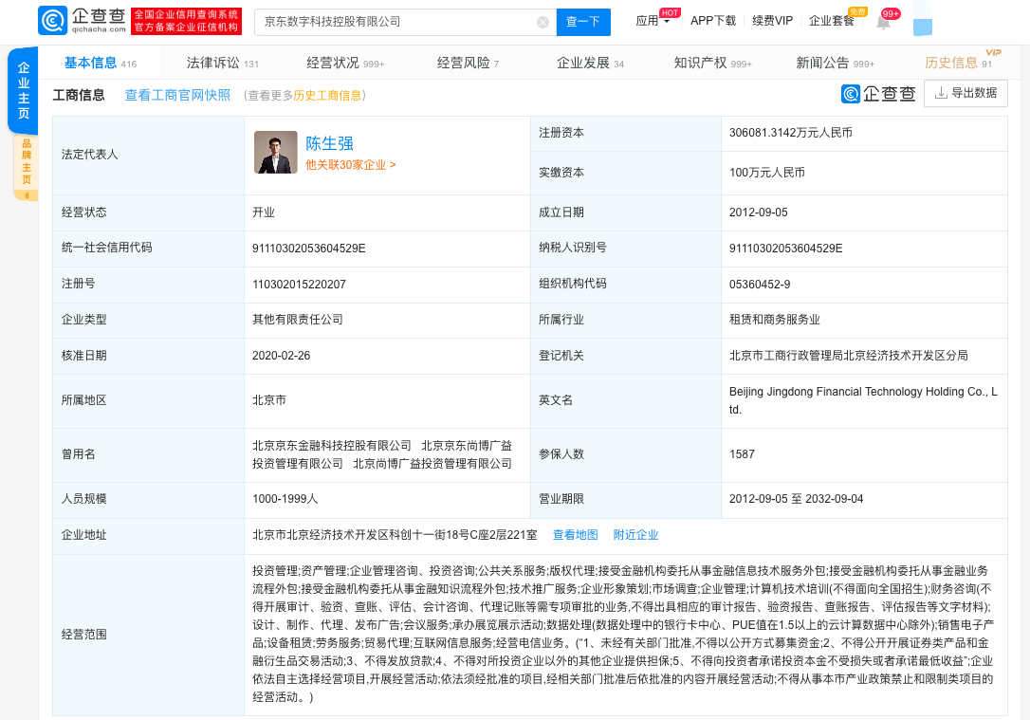This screenshot has height=720, width=1030.
Task: Switch to 知识产权 tab
Action: 712,63
